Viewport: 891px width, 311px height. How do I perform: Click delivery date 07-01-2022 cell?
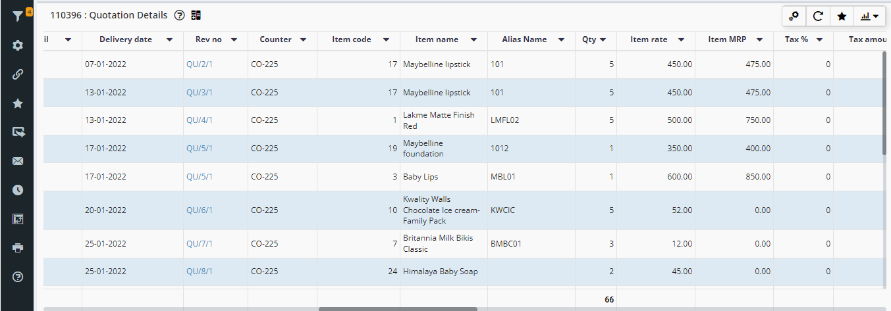[x=132, y=64]
